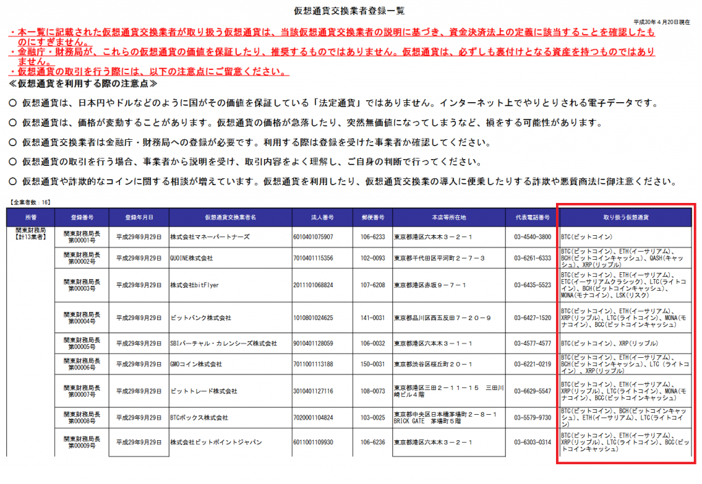This screenshot has height=484, width=702.
Task: Click registration number 第00006号
Action: pos(82,367)
